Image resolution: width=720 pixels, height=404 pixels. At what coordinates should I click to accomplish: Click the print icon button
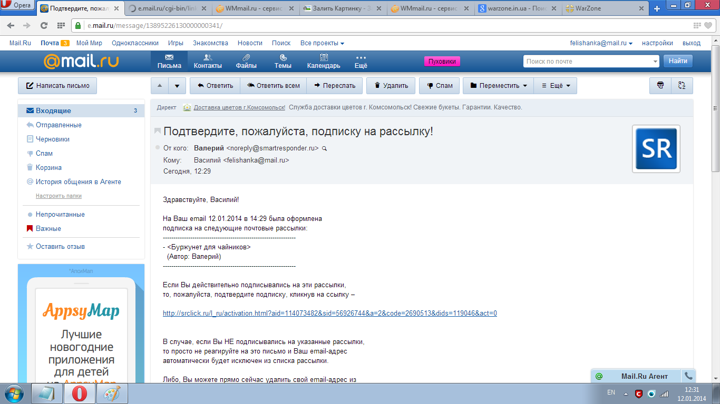660,86
